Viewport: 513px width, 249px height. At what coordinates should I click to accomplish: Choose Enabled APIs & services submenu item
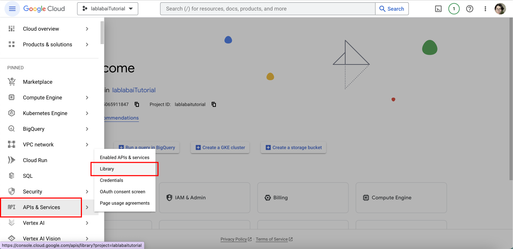click(x=125, y=157)
